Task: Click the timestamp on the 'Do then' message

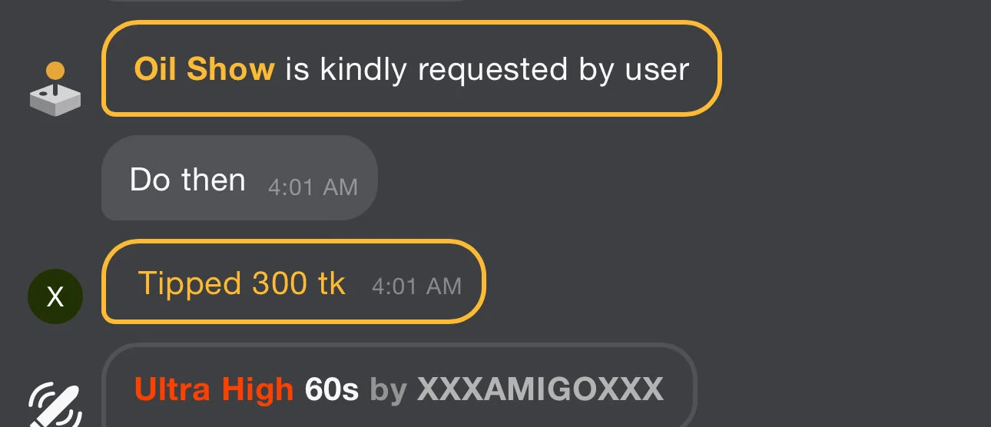Action: coord(313,187)
